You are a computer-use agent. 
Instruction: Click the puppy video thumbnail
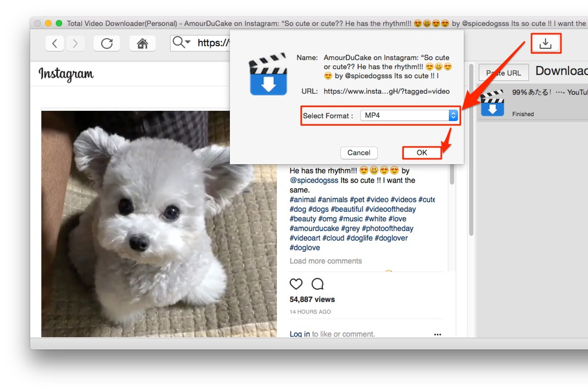coord(159,223)
